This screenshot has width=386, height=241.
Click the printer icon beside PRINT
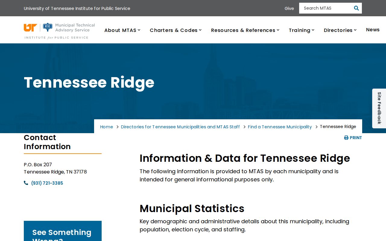click(346, 138)
